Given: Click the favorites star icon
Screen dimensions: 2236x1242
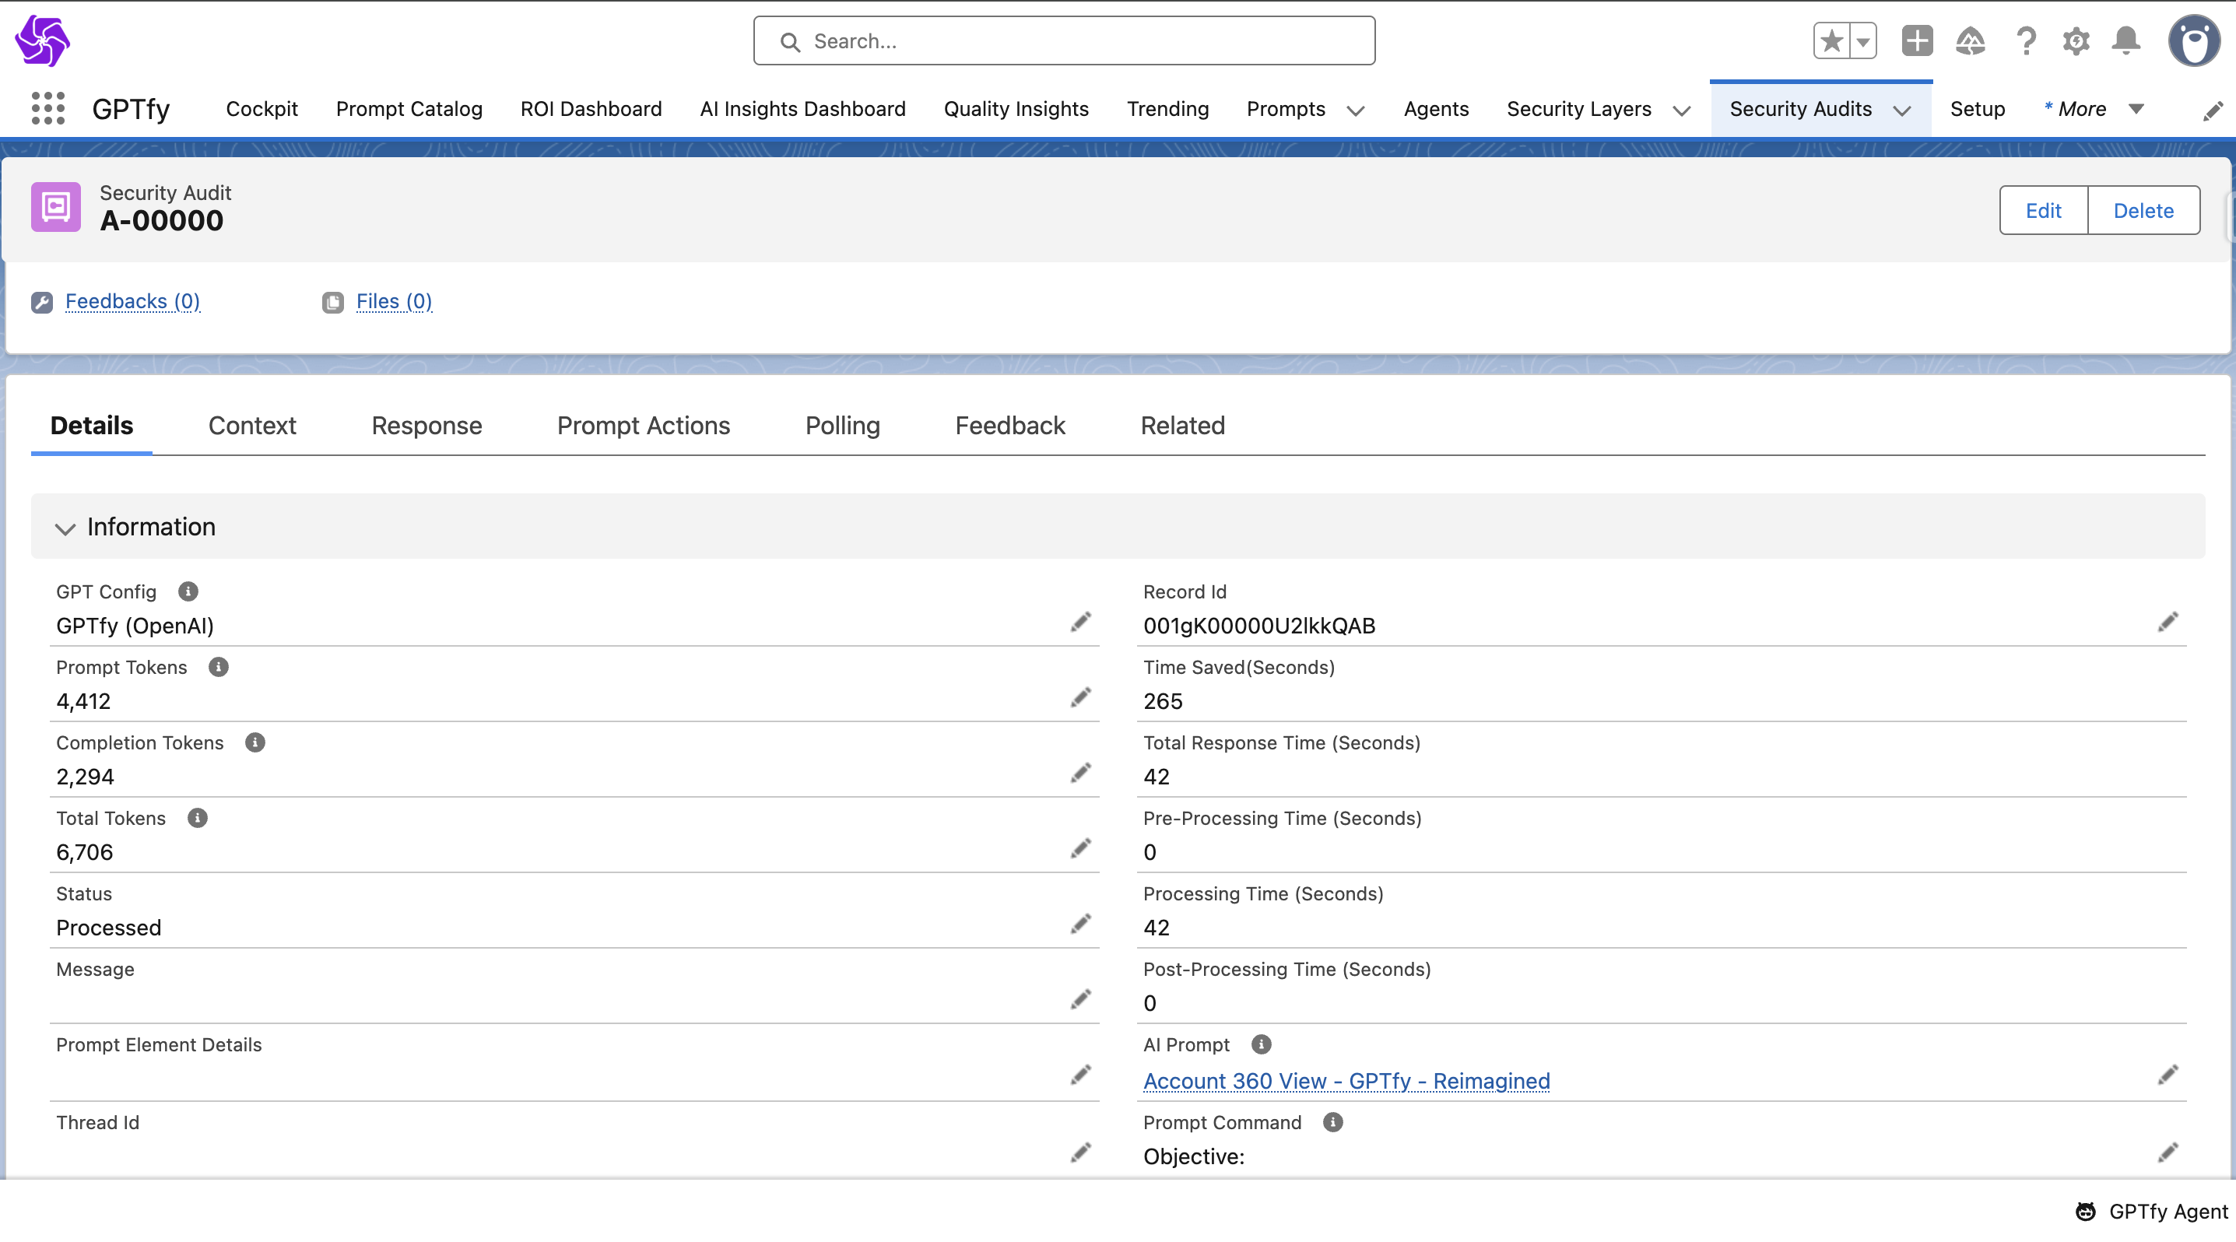Looking at the screenshot, I should (x=1831, y=40).
